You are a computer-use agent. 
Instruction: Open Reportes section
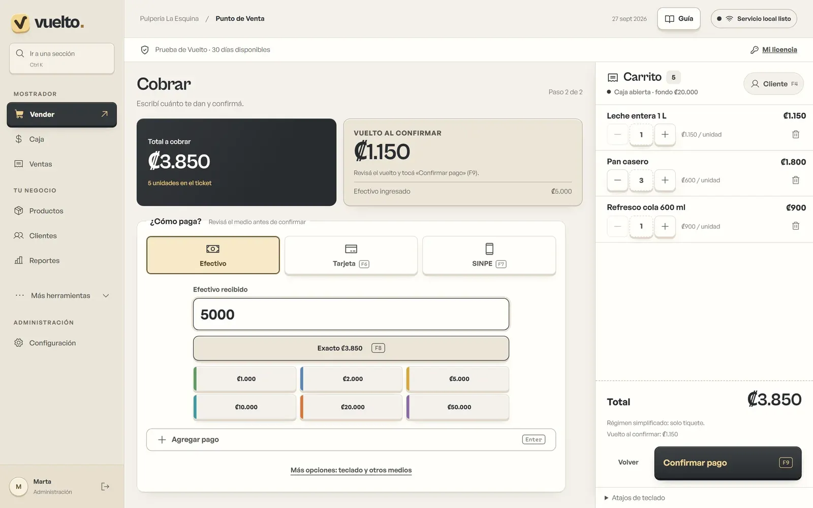point(61,261)
